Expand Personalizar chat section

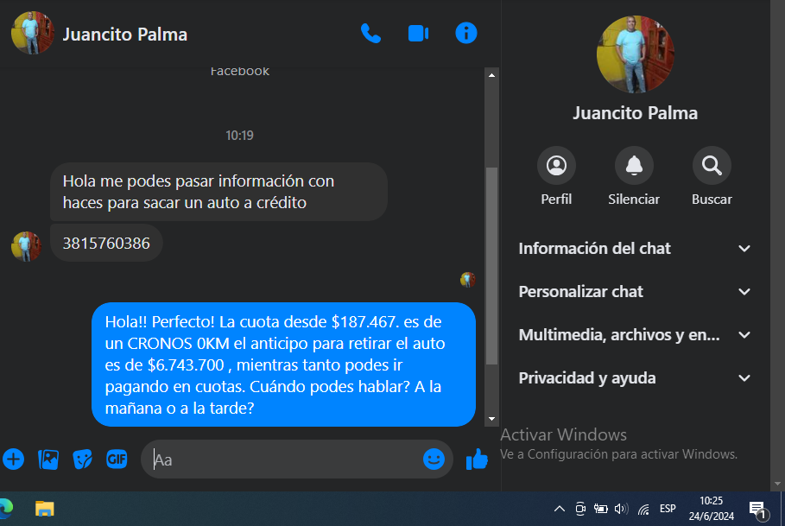(x=635, y=291)
